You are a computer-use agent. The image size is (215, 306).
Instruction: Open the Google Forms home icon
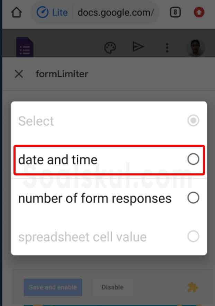(x=25, y=47)
